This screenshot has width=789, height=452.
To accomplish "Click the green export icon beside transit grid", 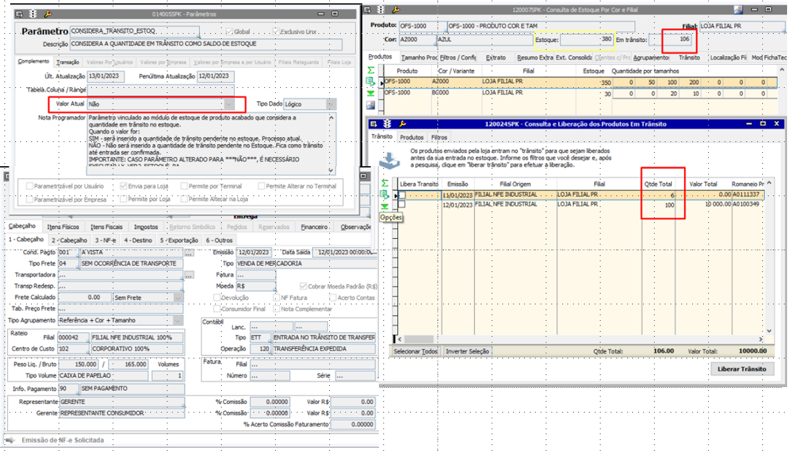I will [x=385, y=194].
